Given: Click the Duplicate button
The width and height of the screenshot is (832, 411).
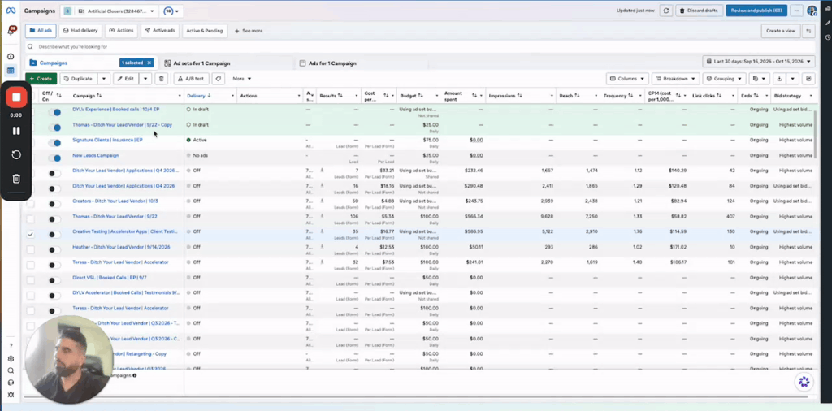Looking at the screenshot, I should [79, 79].
